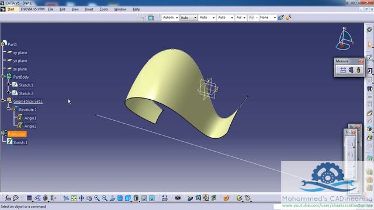Toggle the Hide/Show icon

(x=144, y=198)
